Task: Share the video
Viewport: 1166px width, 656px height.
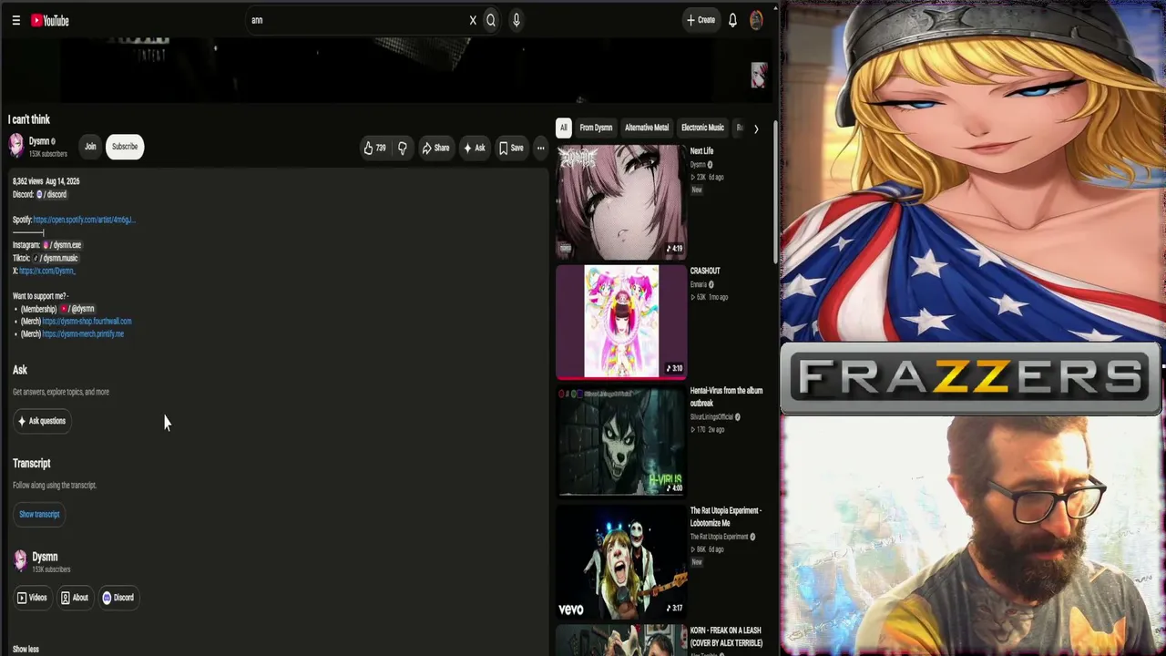Action: click(435, 148)
